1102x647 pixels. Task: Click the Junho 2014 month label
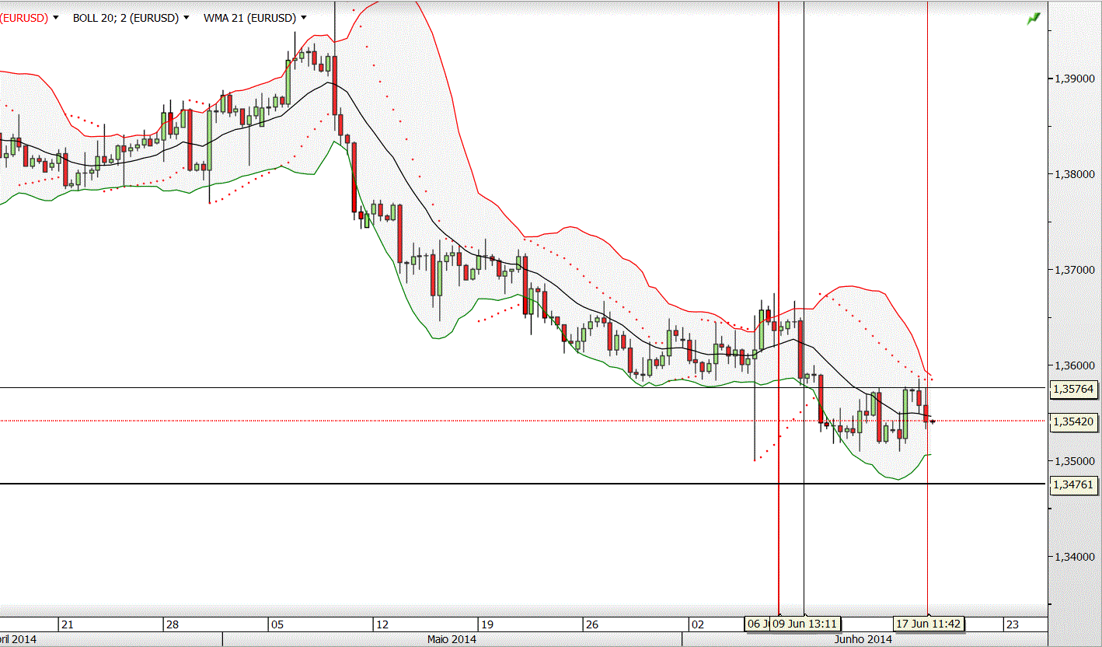863,639
